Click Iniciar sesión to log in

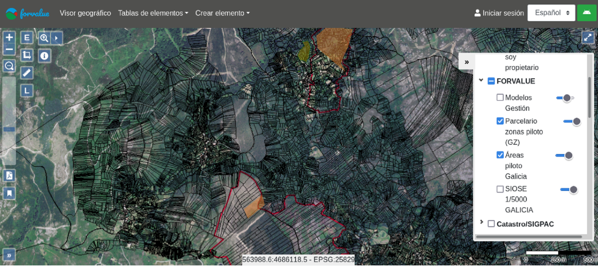[x=499, y=13]
